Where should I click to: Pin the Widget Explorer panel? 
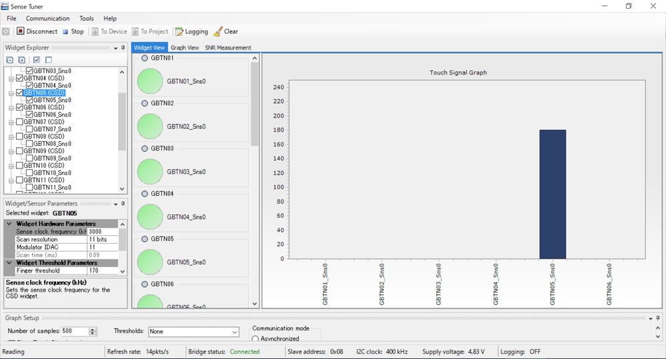[x=123, y=48]
